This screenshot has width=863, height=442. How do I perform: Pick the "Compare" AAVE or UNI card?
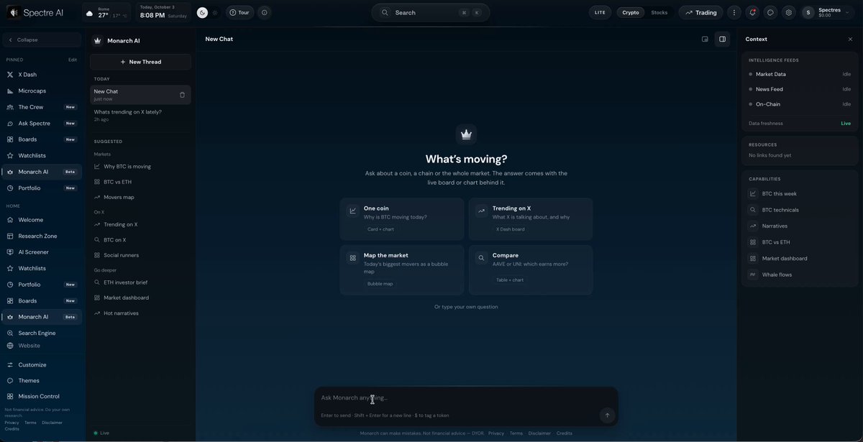(x=531, y=270)
